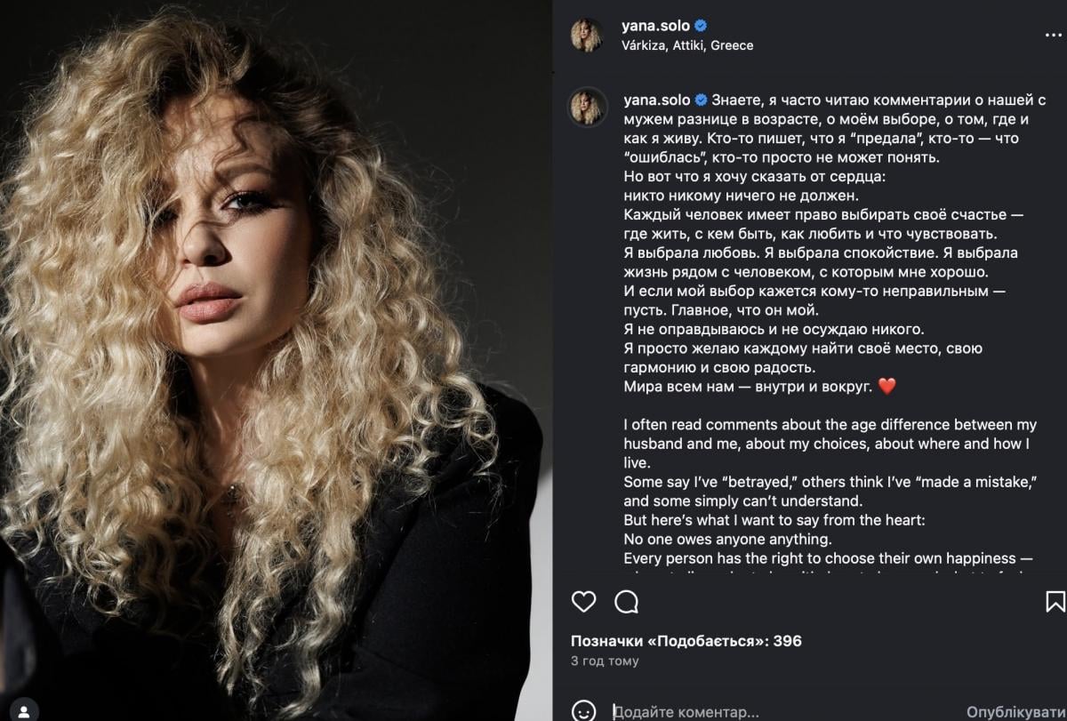Viewport: 1067px width, 721px height.
Task: Click the header profile avatar of yana.solo
Action: click(587, 36)
